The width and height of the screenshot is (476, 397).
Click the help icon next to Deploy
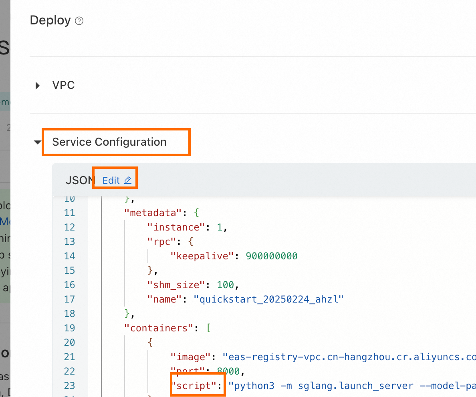point(79,21)
